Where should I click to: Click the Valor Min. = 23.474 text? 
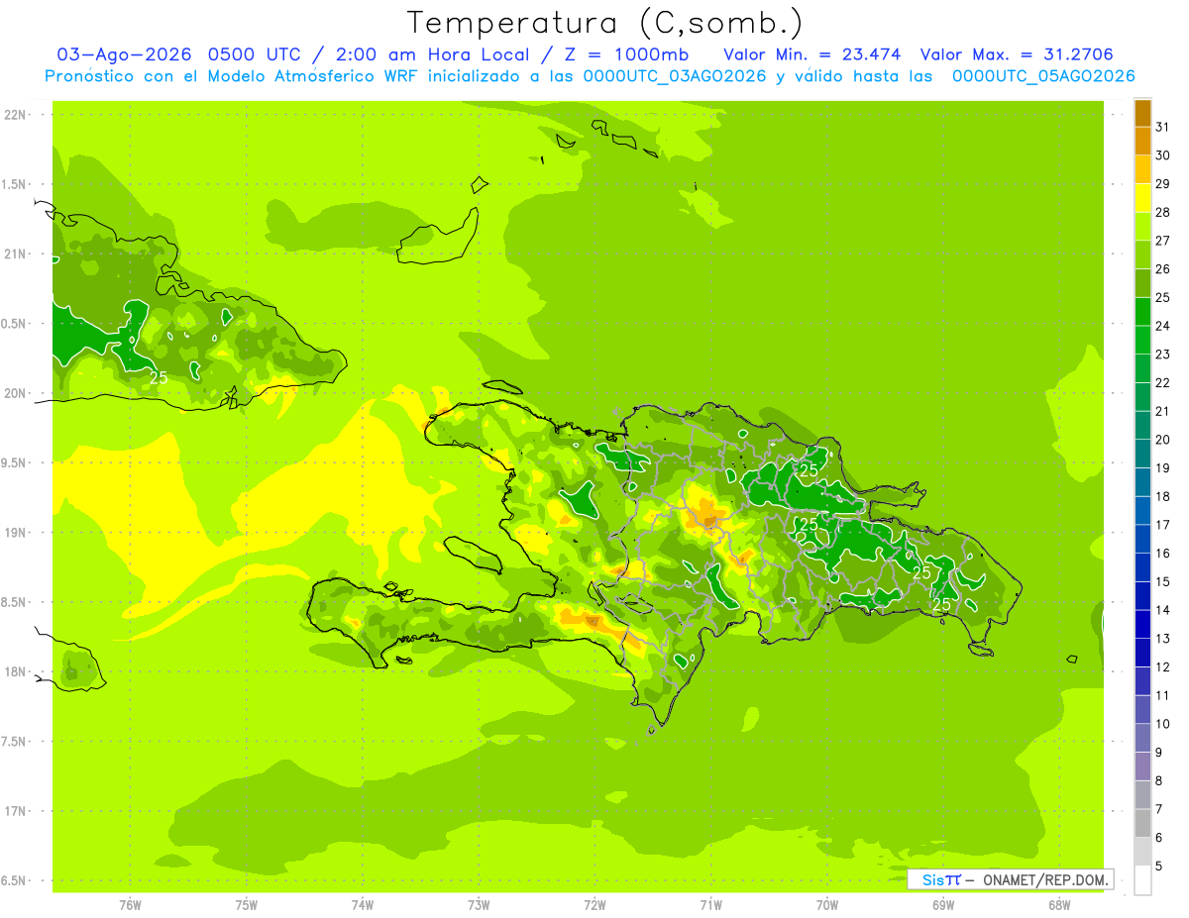pos(812,54)
